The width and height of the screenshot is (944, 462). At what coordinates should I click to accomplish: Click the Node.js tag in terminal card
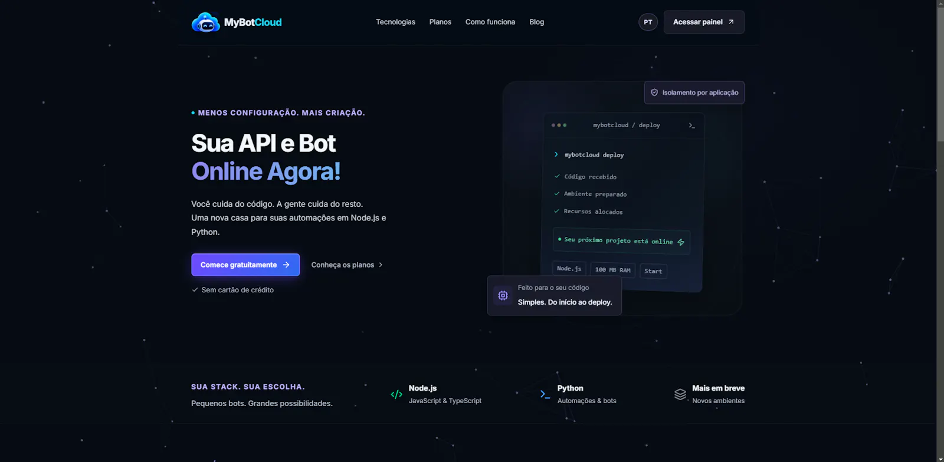click(x=569, y=269)
